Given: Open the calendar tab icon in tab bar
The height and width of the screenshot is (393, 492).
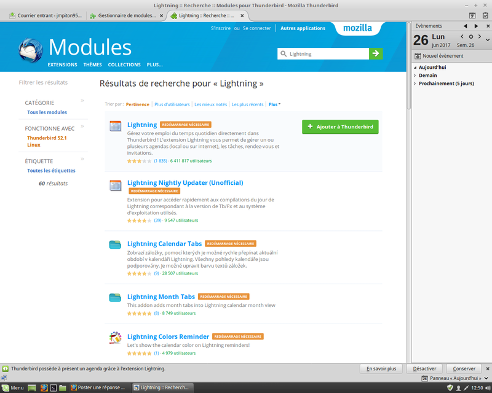Looking at the screenshot, I should pyautogui.click(x=472, y=15).
